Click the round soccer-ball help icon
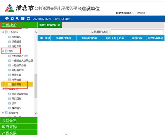165x135 pixels. coord(28,19)
